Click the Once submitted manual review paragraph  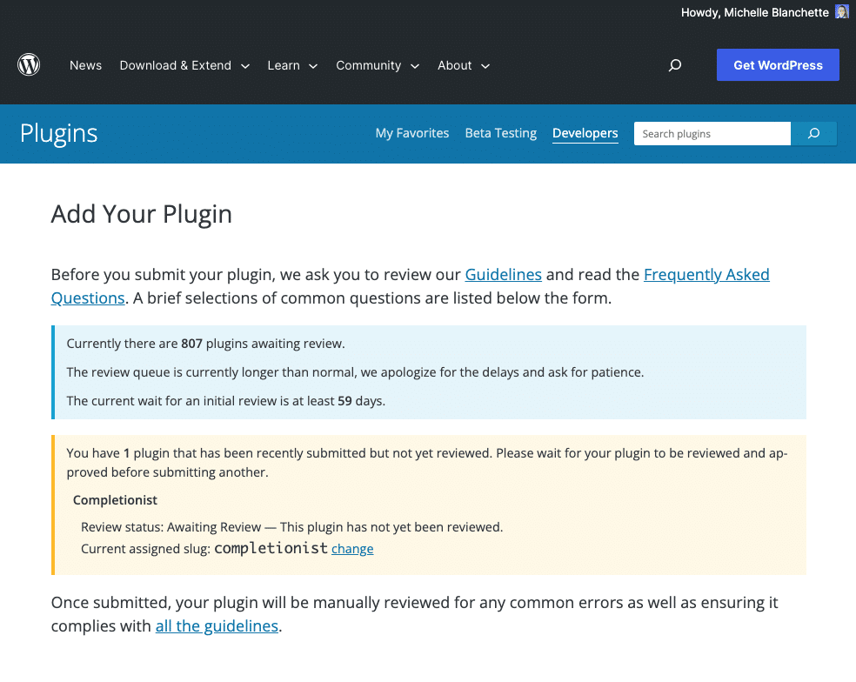click(x=414, y=614)
